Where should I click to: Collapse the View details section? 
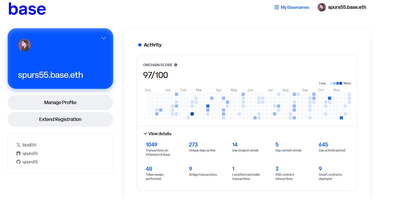145,134
